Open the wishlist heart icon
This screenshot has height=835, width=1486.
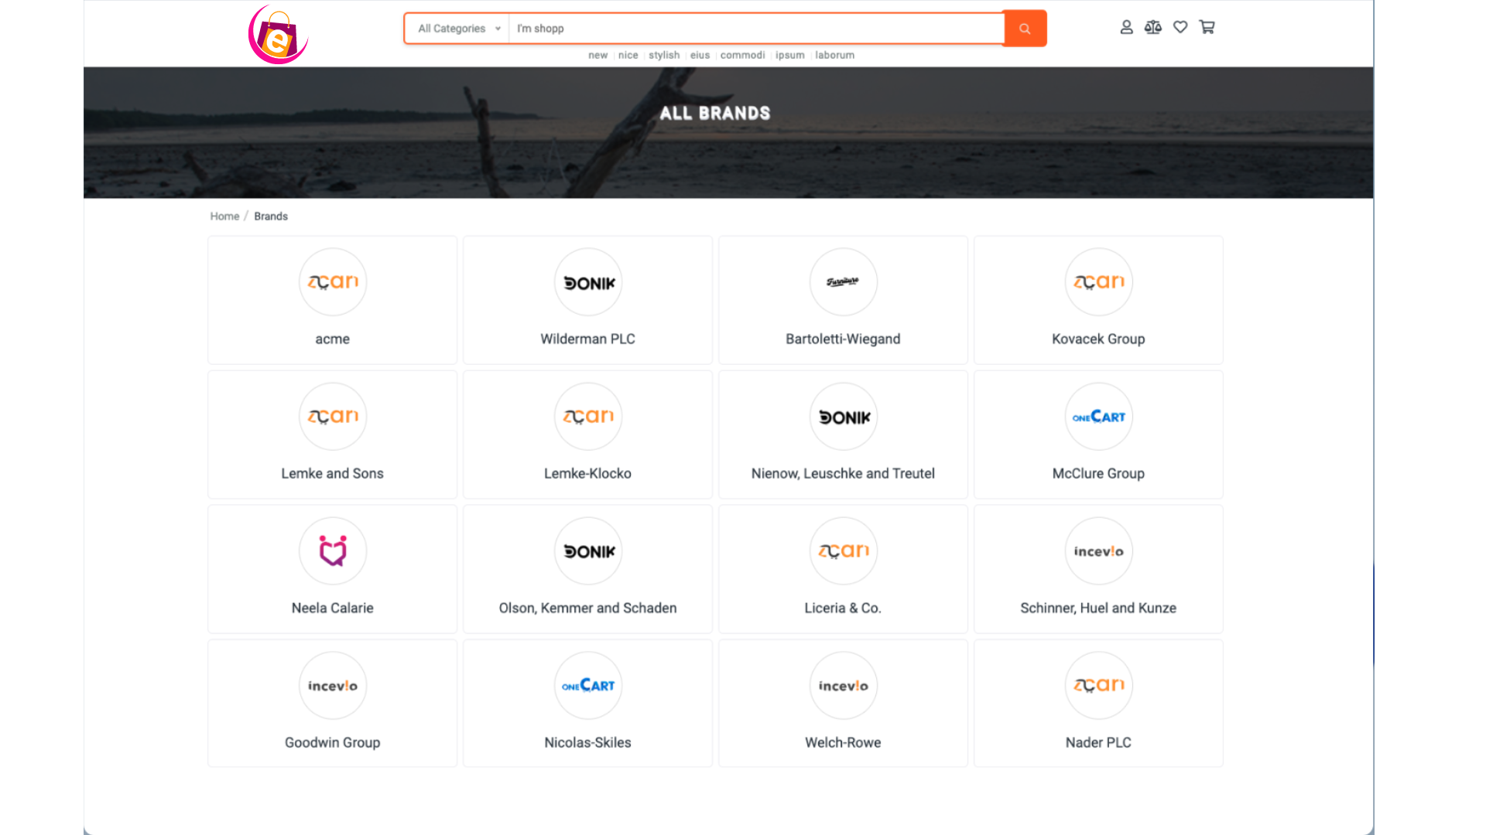1180,27
